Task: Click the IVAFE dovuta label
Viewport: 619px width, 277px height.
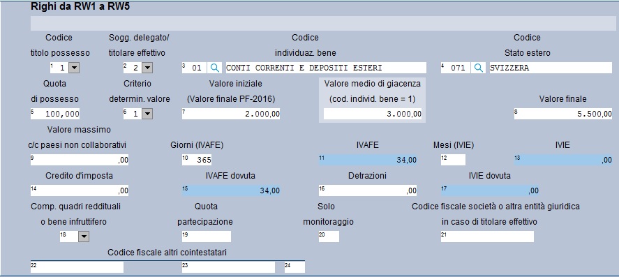Action: [230, 176]
